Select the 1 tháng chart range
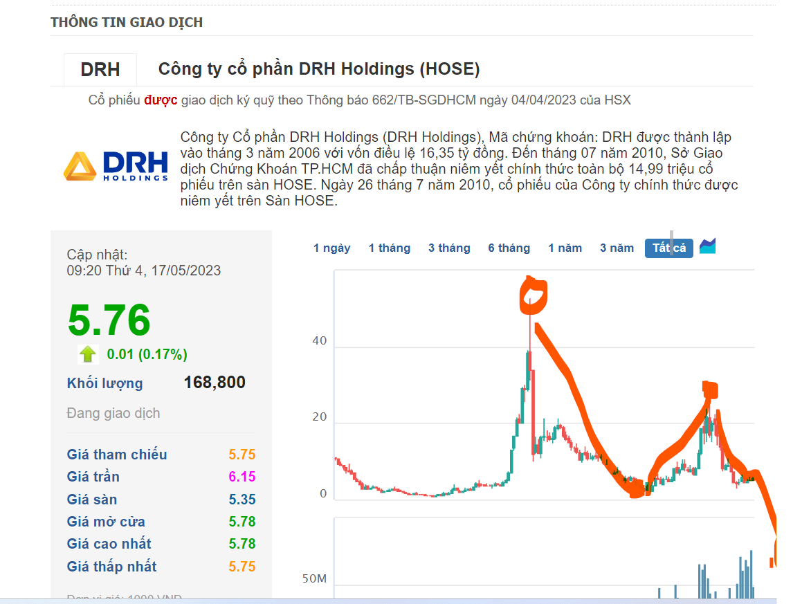 389,248
